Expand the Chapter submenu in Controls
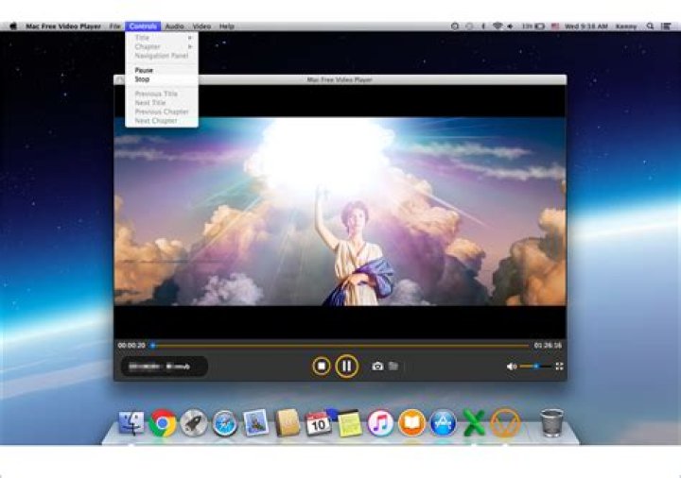This screenshot has height=478, width=681. click(x=162, y=46)
